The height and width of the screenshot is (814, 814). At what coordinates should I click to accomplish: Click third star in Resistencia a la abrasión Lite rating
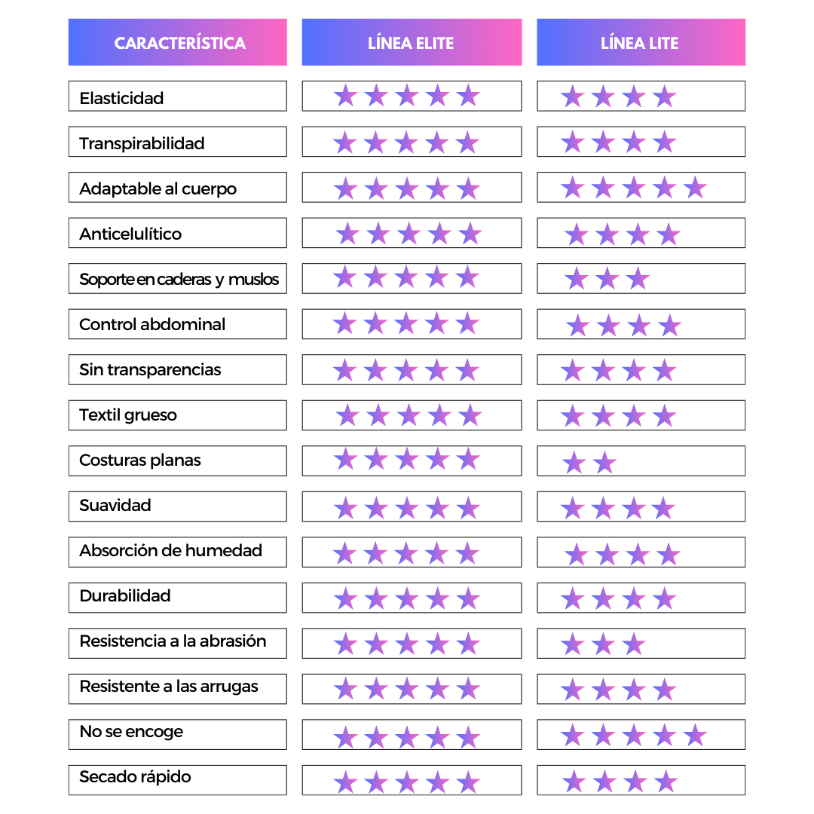coord(634,644)
